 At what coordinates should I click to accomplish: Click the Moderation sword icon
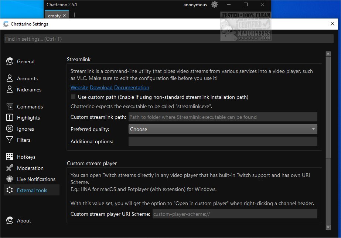(10, 168)
